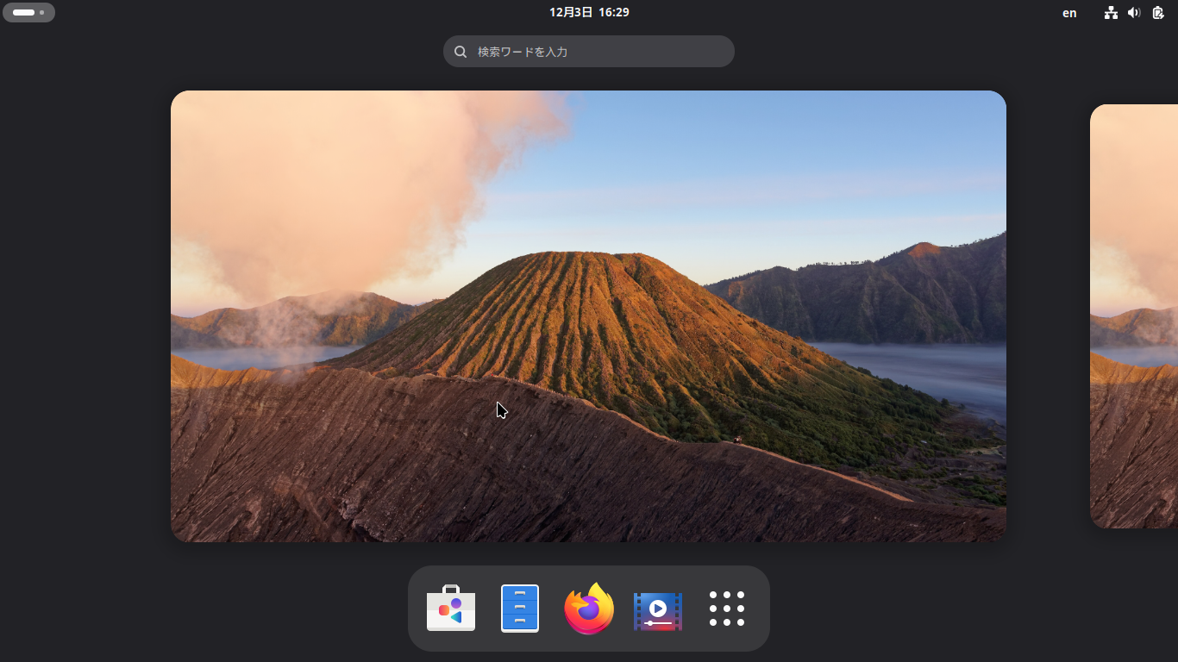Open the Software store from the dock
Screen dimensions: 1178x662
point(451,609)
